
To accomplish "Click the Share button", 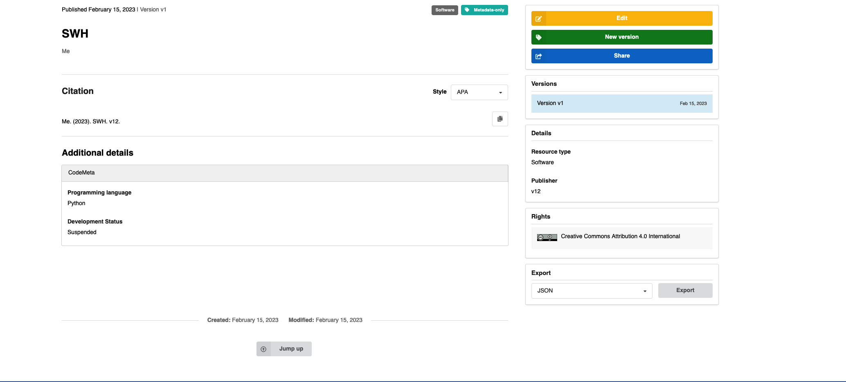I will tap(621, 56).
